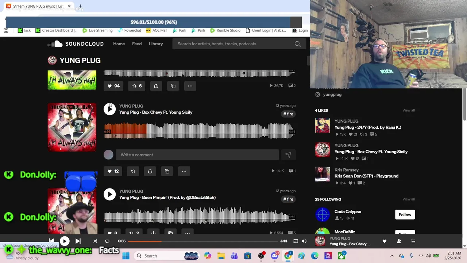Screen dimensions: 467x263
Task: Open Microsoft Store from the taskbar
Action: pos(248,256)
